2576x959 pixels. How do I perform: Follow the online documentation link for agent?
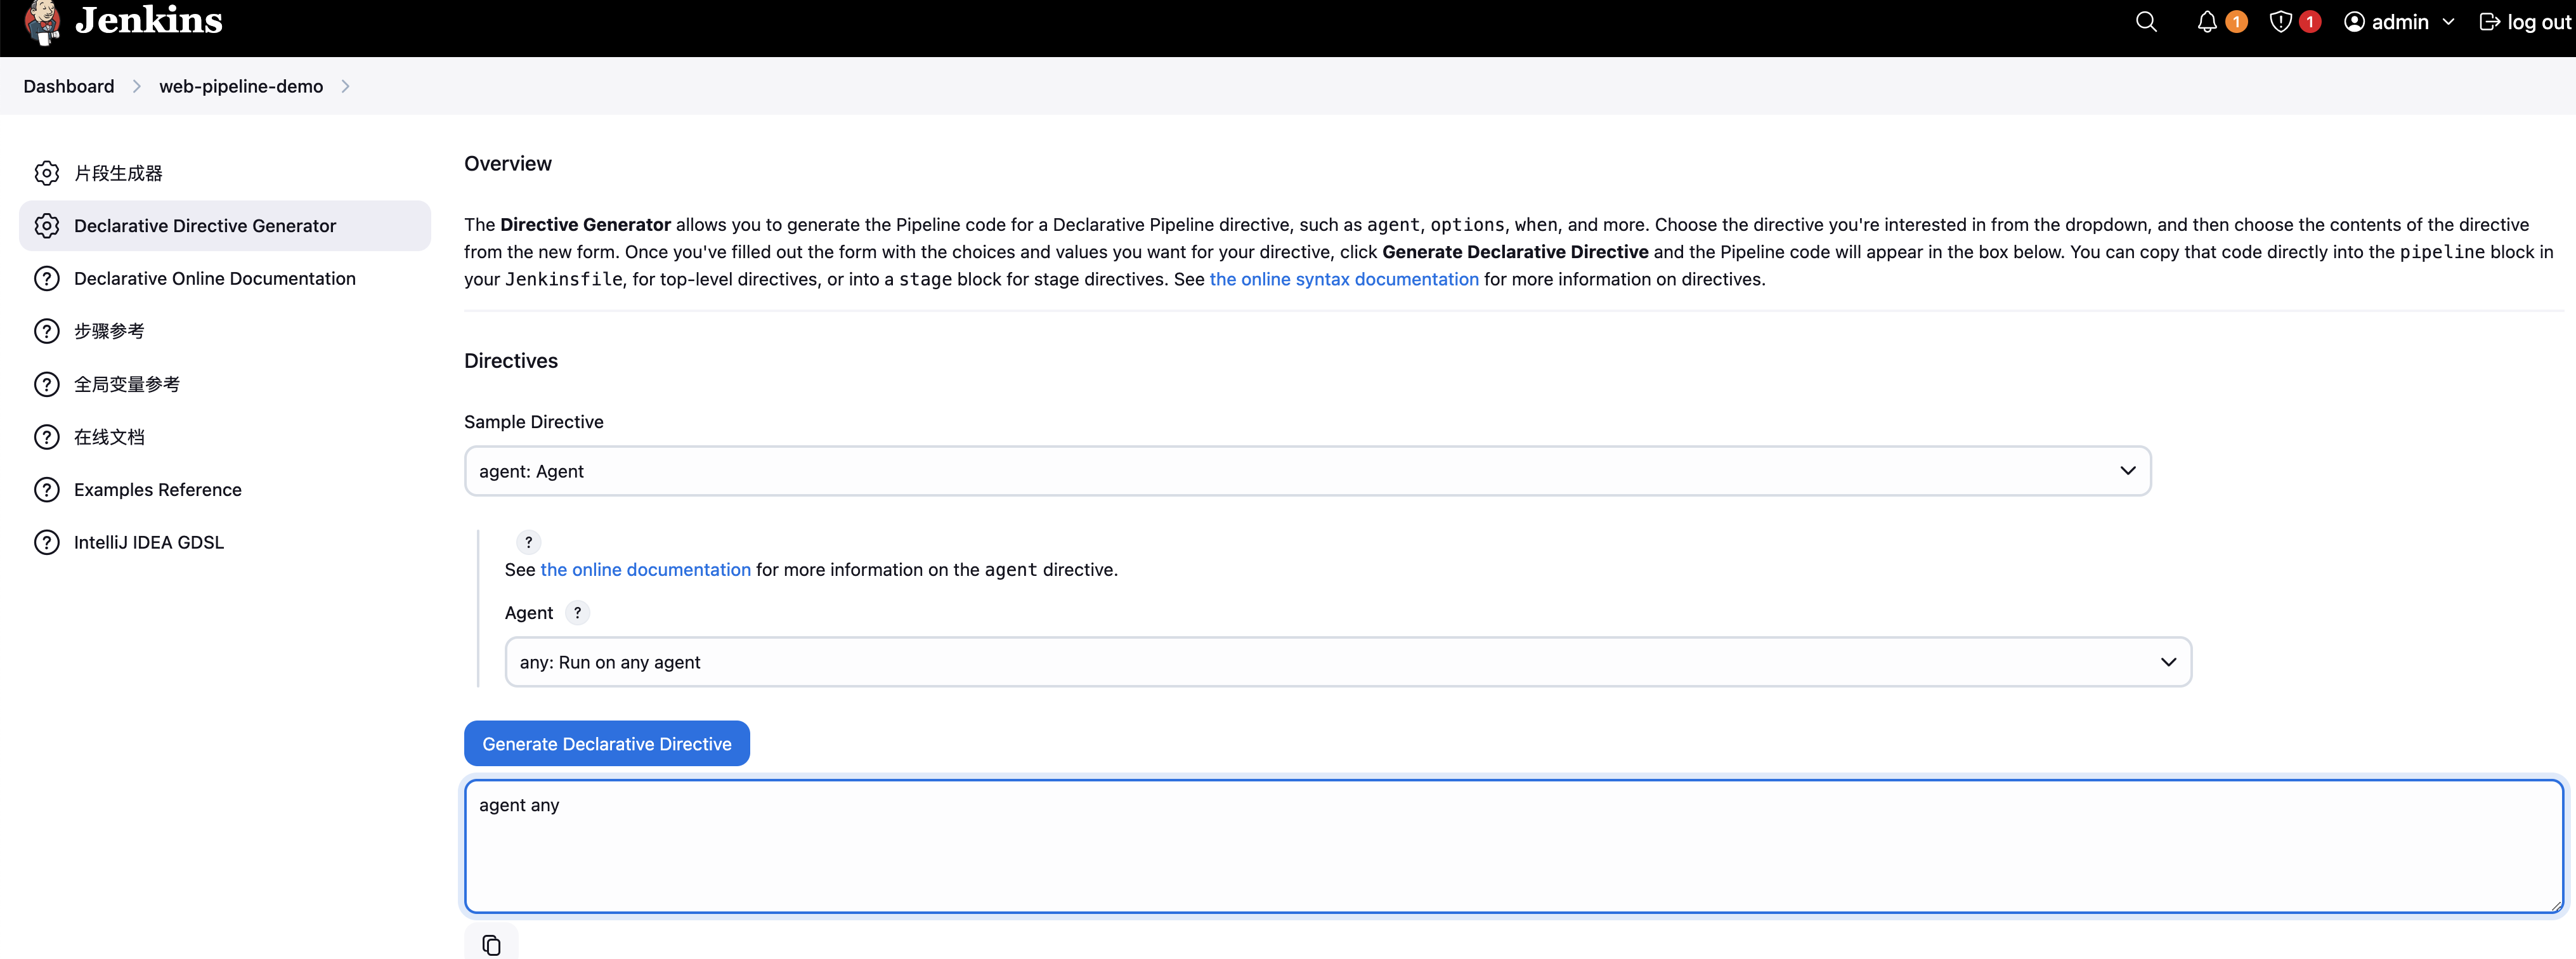coord(645,570)
